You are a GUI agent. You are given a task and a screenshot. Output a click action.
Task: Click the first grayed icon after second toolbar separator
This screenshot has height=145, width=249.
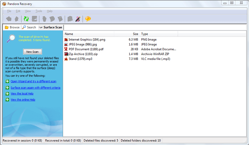[45, 19]
